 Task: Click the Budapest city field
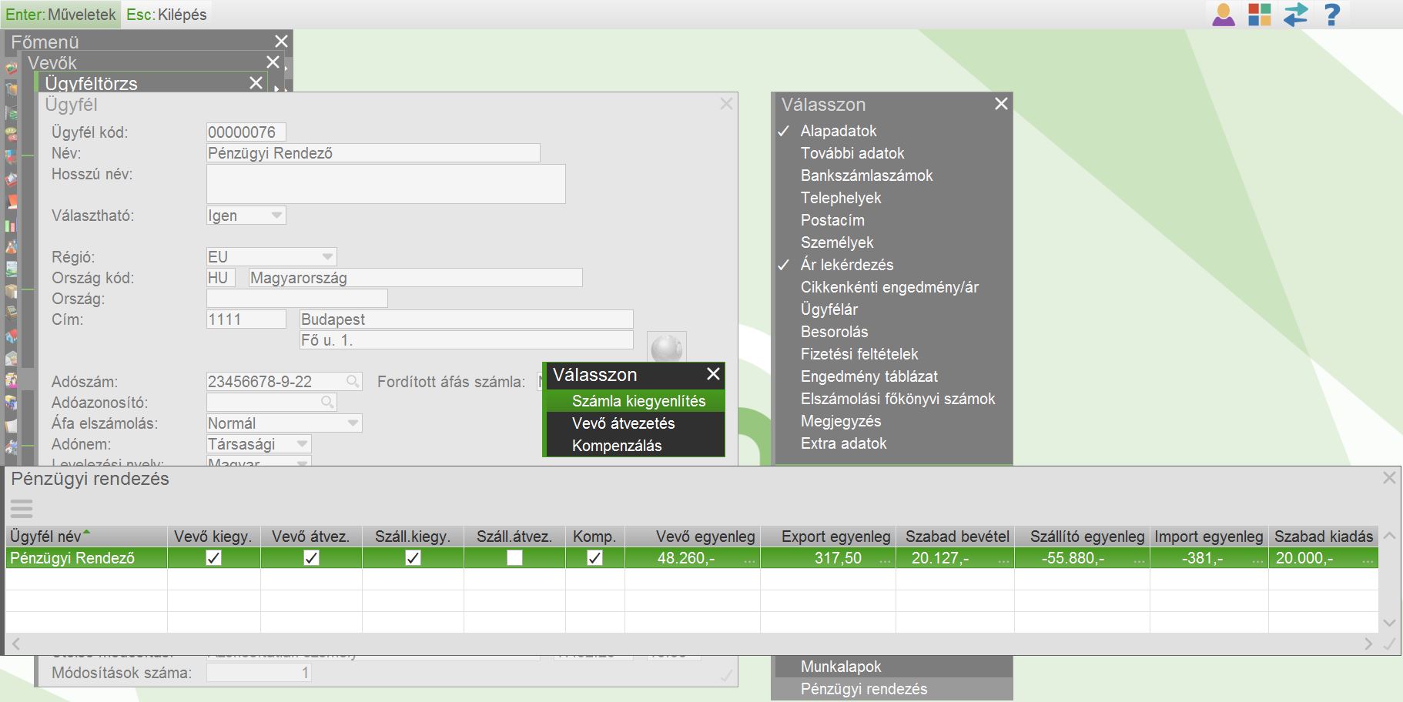(x=466, y=319)
